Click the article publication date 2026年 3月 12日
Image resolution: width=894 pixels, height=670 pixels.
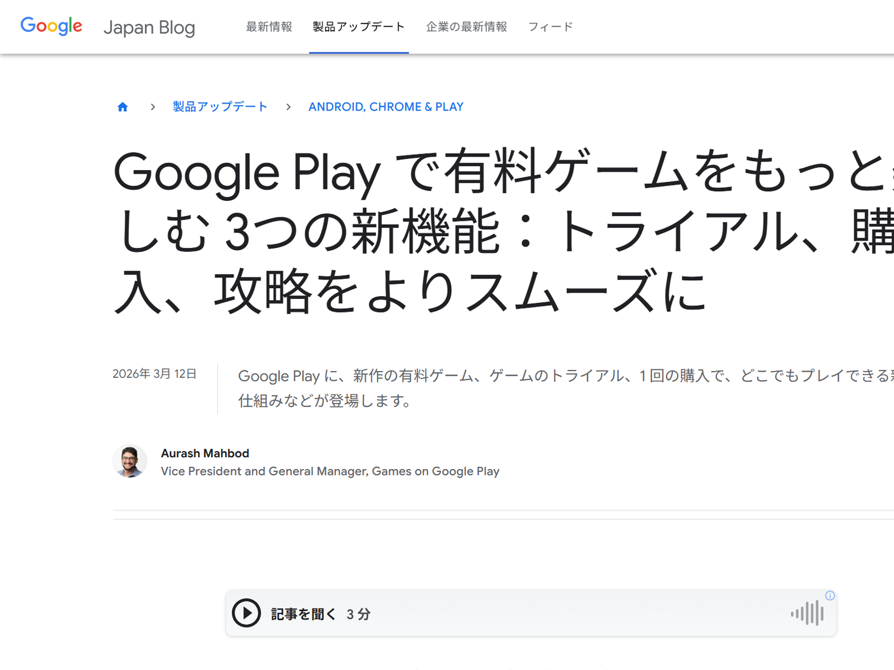154,373
